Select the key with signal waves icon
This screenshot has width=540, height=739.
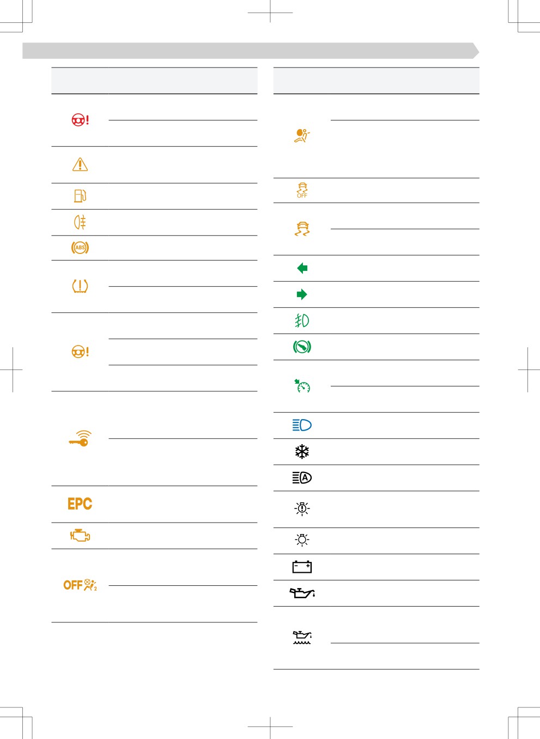click(80, 438)
